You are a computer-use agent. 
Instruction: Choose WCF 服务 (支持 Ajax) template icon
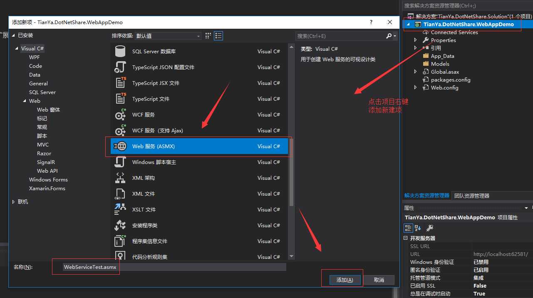pos(120,130)
